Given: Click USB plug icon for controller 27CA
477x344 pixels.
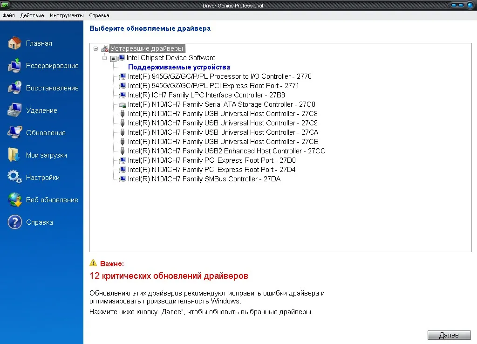Looking at the screenshot, I should [123, 132].
